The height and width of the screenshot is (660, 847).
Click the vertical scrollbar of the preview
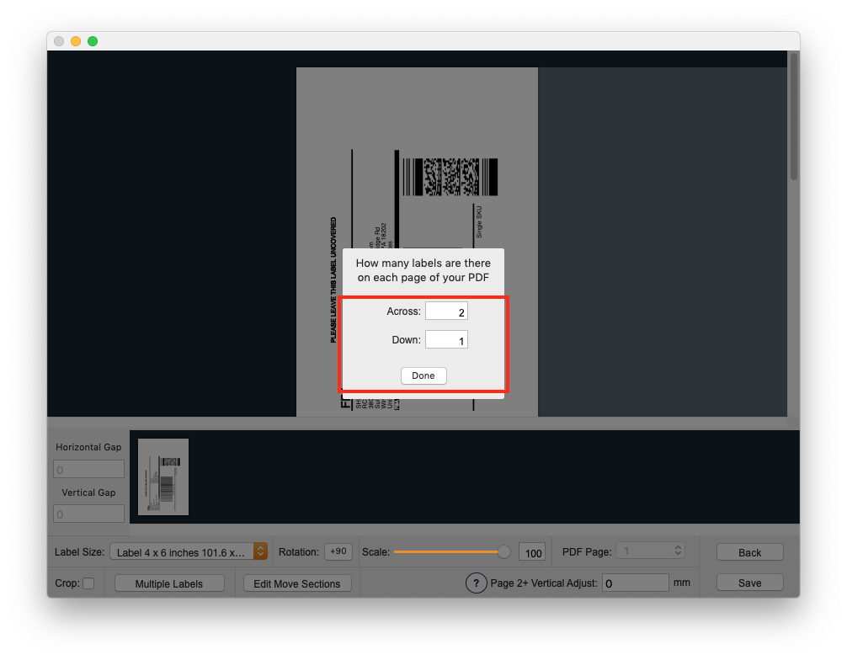point(793,116)
